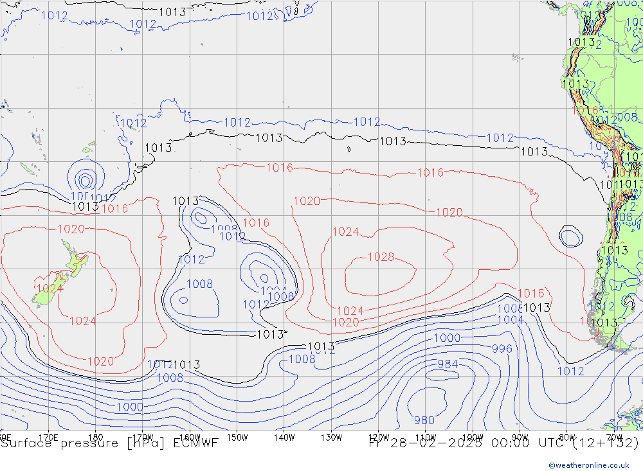The height and width of the screenshot is (471, 643).
Task: Click the 170W longitude axis label
Action: click(x=143, y=438)
